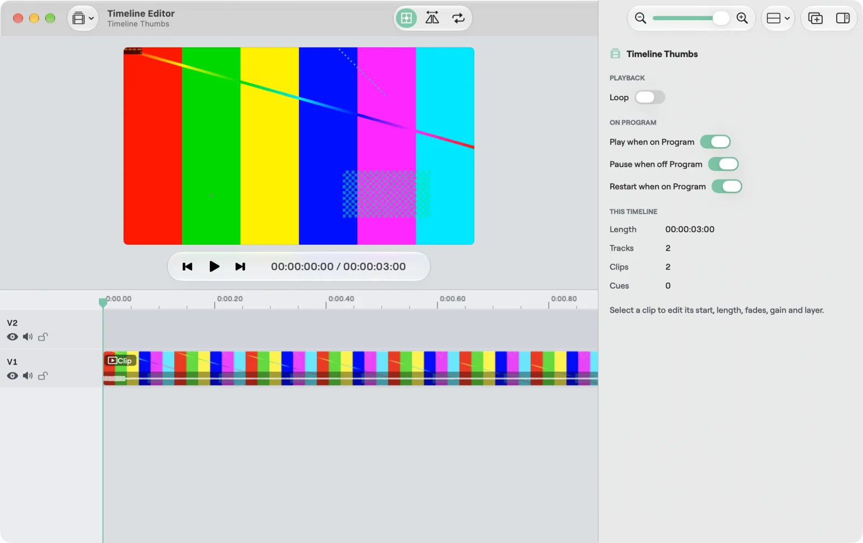Click the playhead marker at 0:00.00
863x543 pixels.
point(102,303)
